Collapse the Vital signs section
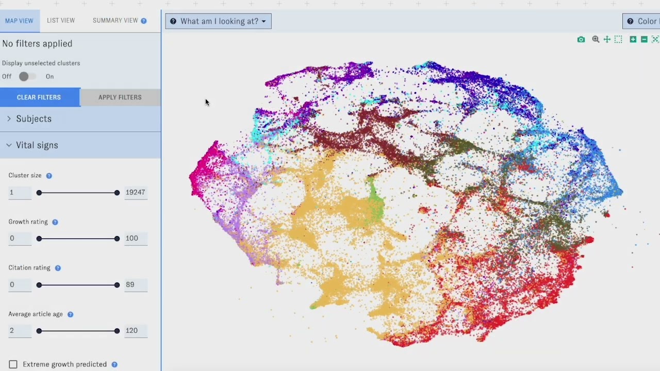 (80, 145)
